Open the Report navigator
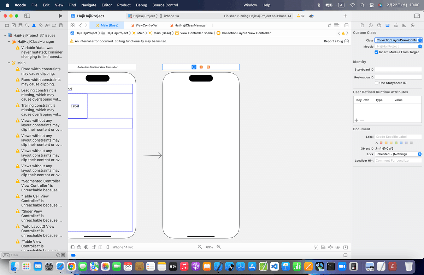The height and width of the screenshot is (275, 424). click(x=61, y=25)
